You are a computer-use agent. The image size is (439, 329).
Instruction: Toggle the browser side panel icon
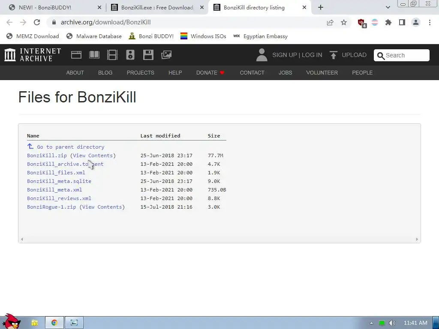(402, 22)
